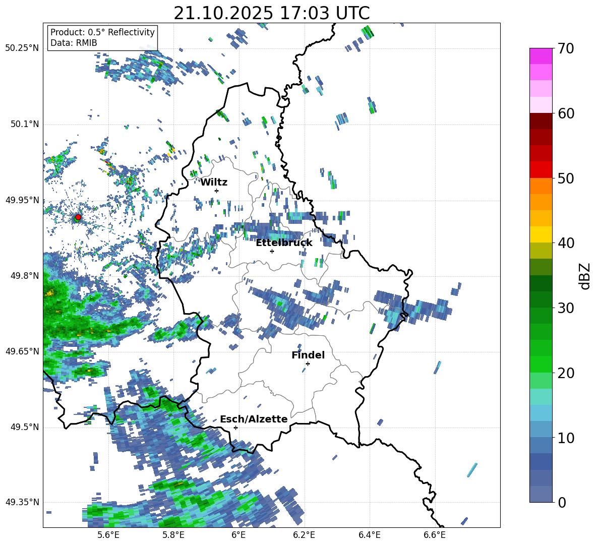Click the Data: RMIB text
597x545 pixels.
[74, 43]
